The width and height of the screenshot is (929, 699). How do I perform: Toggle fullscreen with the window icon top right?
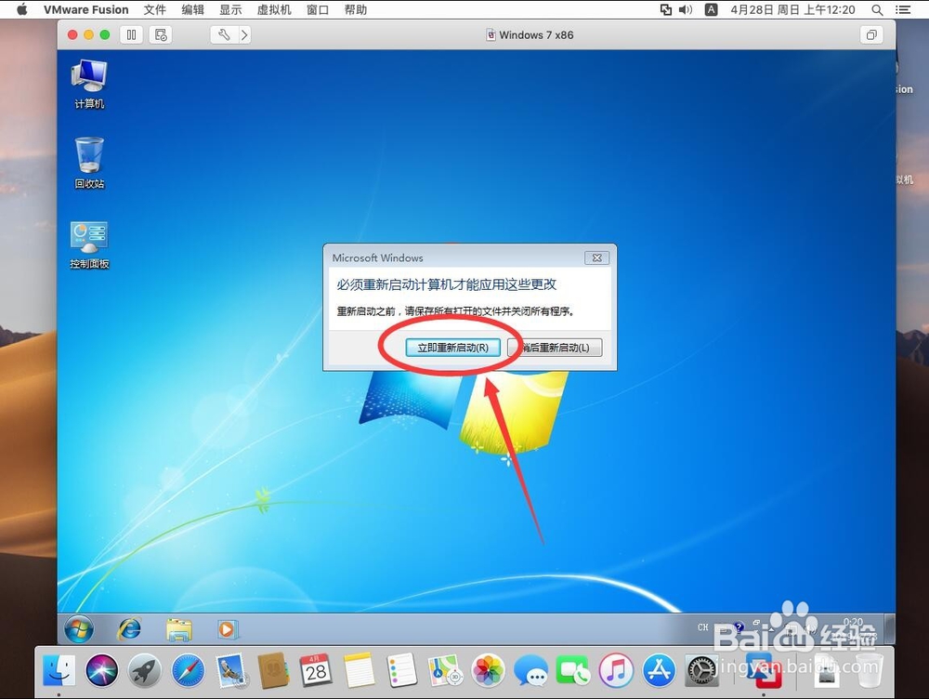coord(870,34)
